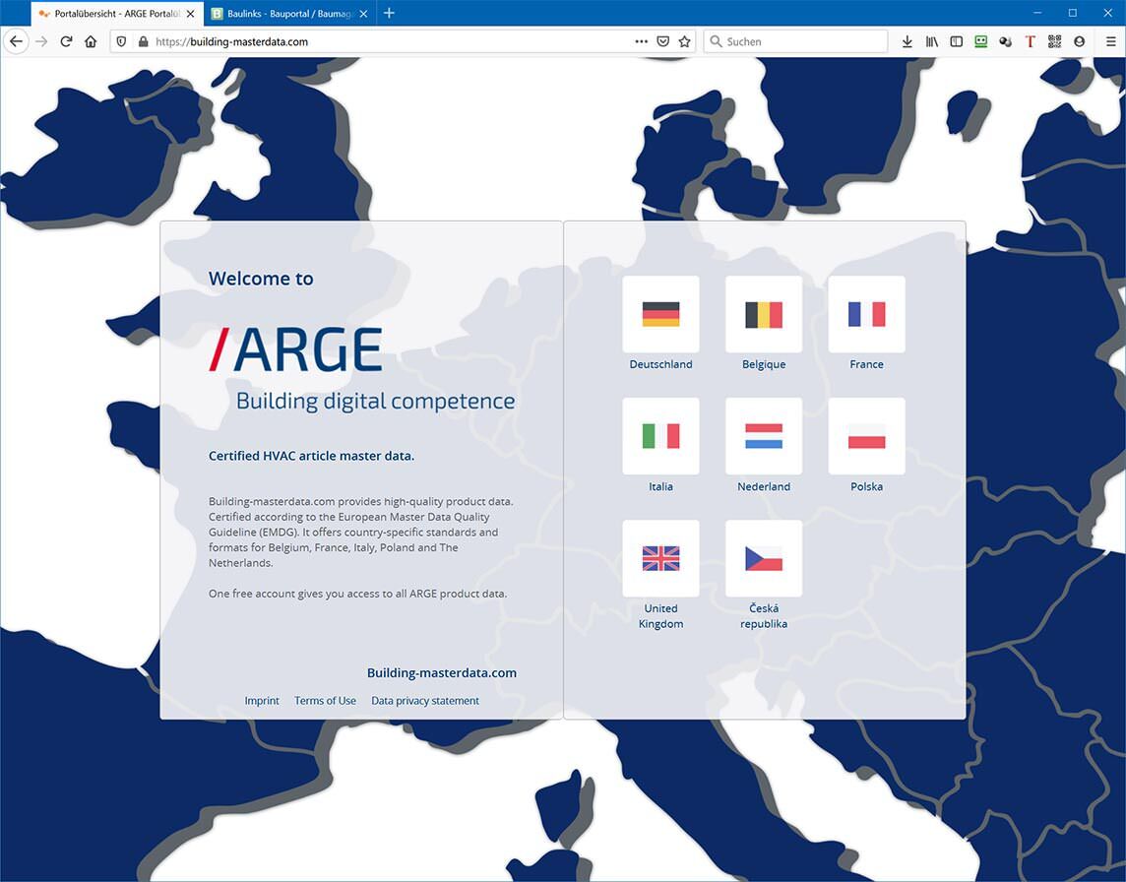Reload the current page
This screenshot has width=1126, height=882.
66,41
